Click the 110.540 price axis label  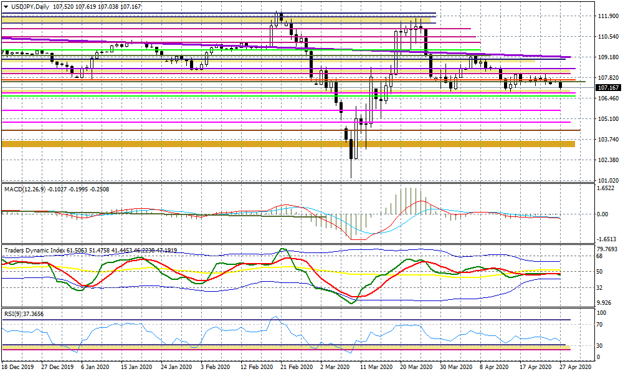click(x=608, y=37)
